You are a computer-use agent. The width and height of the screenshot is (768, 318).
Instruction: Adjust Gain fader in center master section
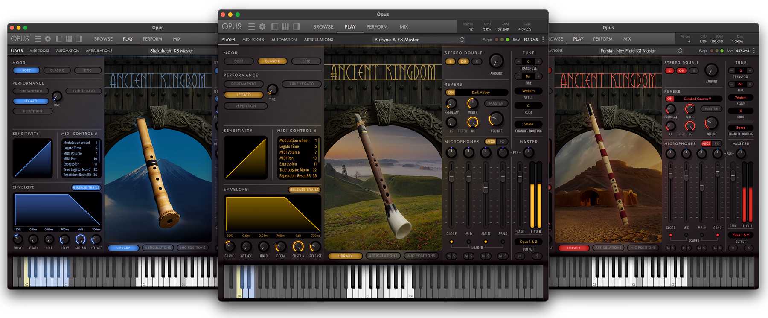520,177
